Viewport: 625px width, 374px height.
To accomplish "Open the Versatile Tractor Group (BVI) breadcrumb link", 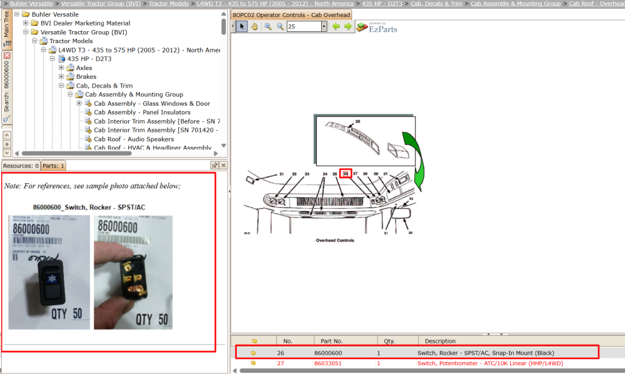I will [101, 3].
